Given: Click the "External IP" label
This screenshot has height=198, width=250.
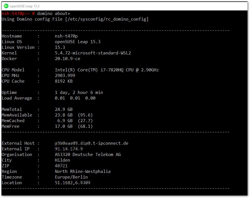Looking at the screenshot, I should (16, 149).
